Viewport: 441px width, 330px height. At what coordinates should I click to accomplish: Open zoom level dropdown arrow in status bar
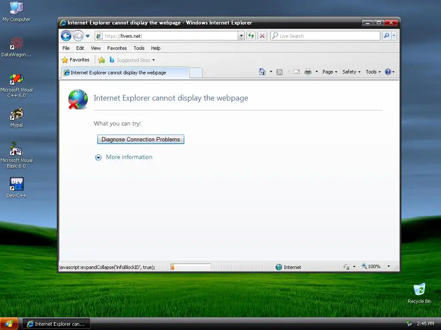click(389, 266)
